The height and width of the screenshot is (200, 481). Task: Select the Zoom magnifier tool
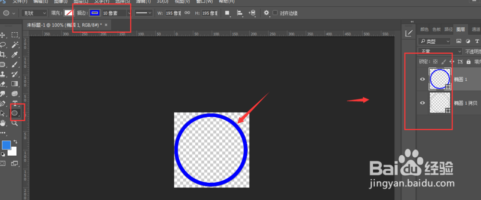click(x=14, y=123)
